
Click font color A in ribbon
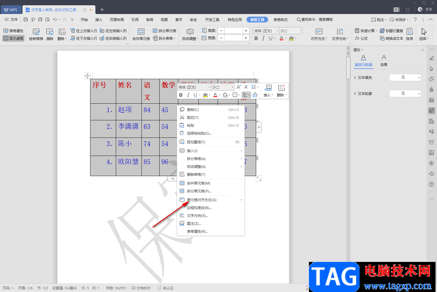(281, 38)
